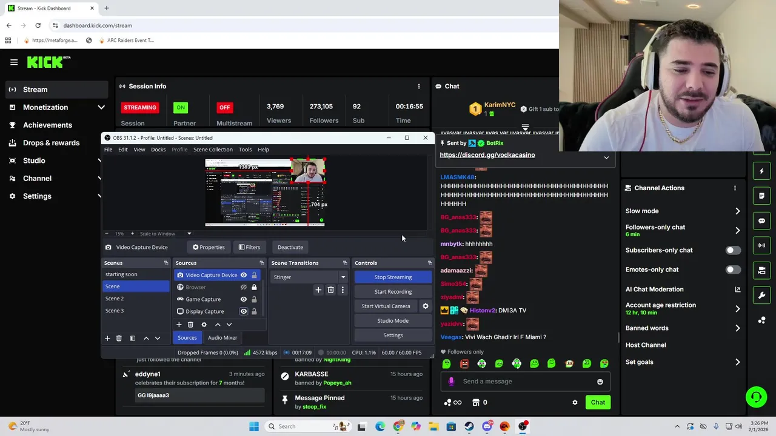Pop out the Scenes dock

166,263
